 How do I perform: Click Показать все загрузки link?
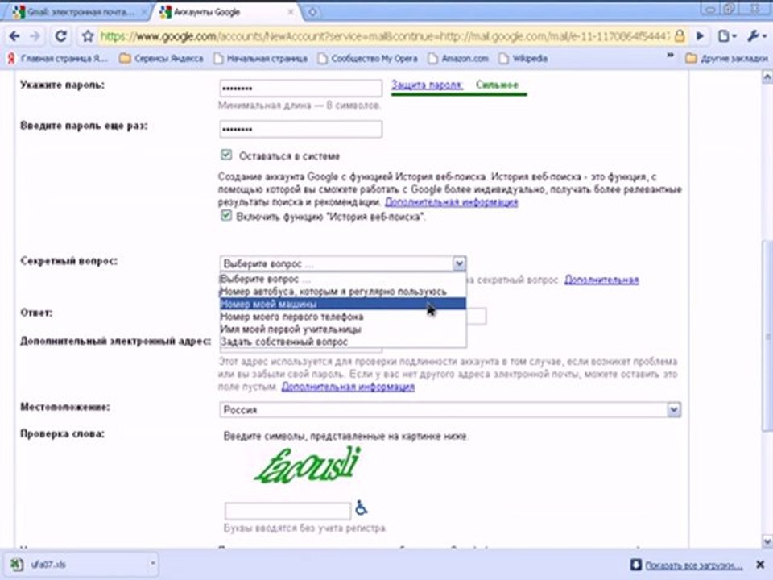[693, 565]
